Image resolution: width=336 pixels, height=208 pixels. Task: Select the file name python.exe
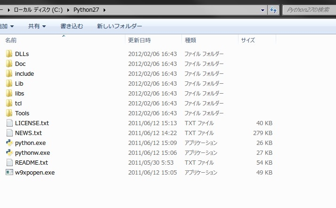coord(31,143)
